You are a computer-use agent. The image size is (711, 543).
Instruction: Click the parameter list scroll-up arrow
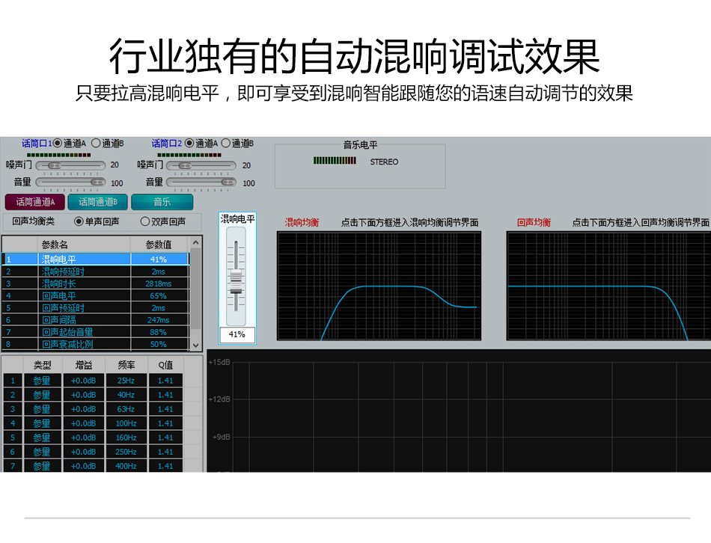tap(195, 242)
